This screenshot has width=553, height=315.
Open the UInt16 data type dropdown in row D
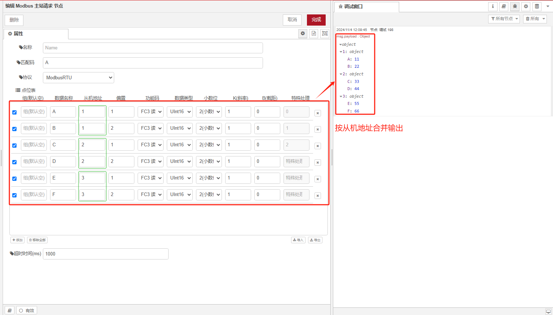tap(179, 161)
